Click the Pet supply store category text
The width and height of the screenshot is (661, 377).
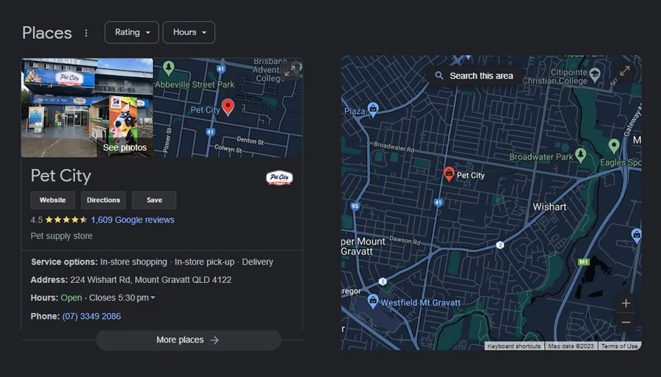[62, 236]
